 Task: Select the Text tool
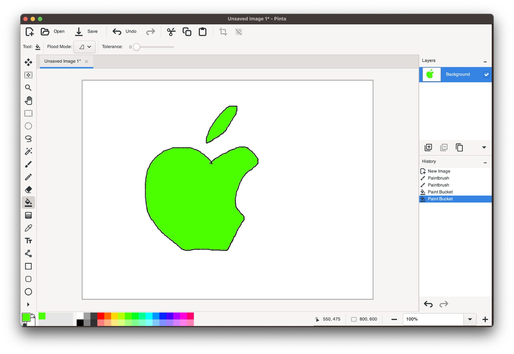click(x=28, y=241)
